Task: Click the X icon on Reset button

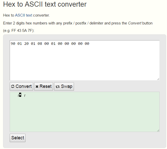Action: coord(37,87)
